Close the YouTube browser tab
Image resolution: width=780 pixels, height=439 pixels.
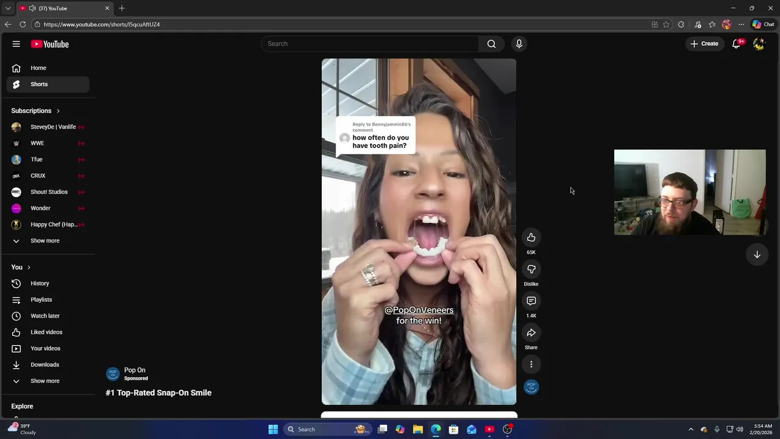[x=107, y=9]
